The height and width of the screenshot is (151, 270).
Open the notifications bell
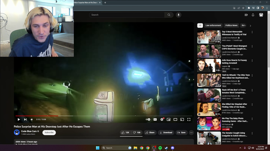(x=253, y=15)
